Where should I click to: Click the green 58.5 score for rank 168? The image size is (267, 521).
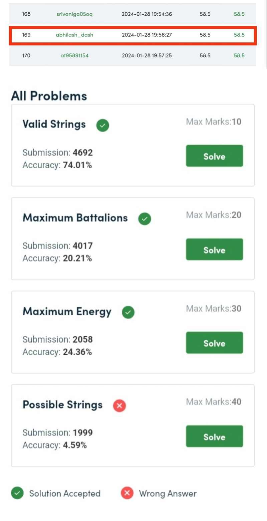pyautogui.click(x=239, y=14)
